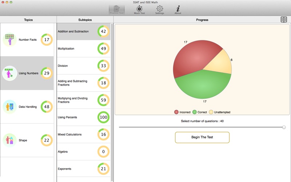Screen dimensions: 291x182
Task: Select the Multiplication subtopic label
Action: (x=66, y=49)
